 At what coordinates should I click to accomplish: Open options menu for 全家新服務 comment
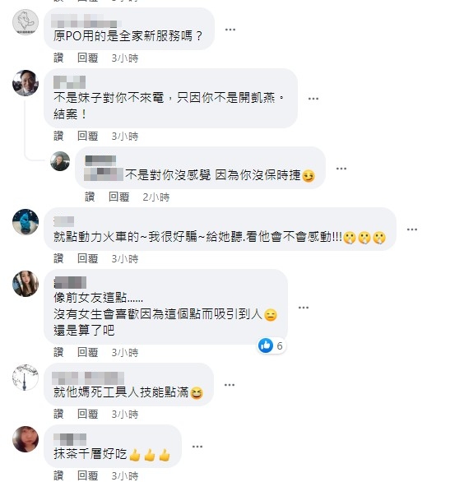click(x=230, y=30)
